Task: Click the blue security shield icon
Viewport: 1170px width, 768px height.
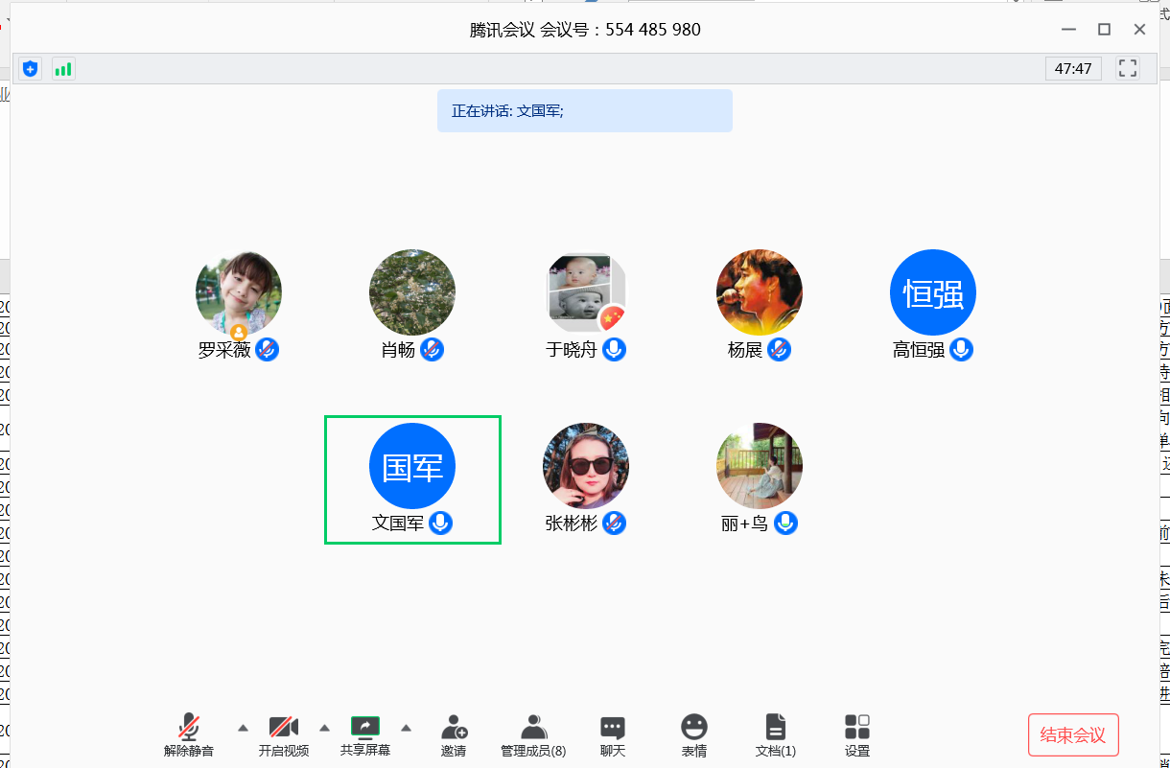Action: [x=31, y=69]
